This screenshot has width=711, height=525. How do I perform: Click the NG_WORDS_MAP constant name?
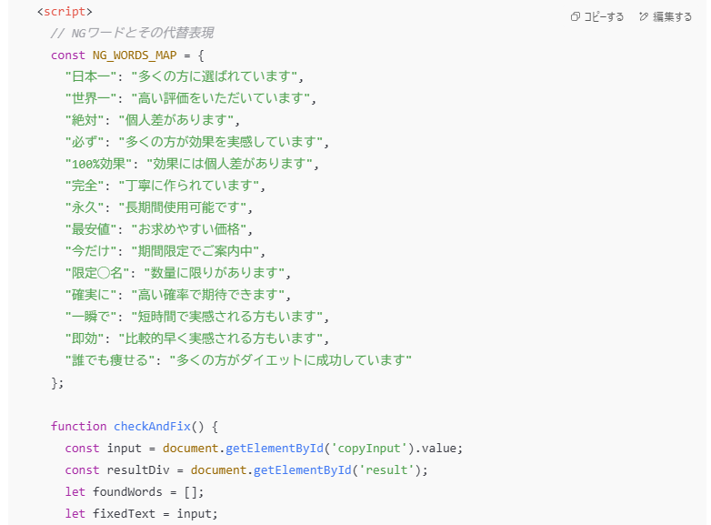pyautogui.click(x=135, y=56)
